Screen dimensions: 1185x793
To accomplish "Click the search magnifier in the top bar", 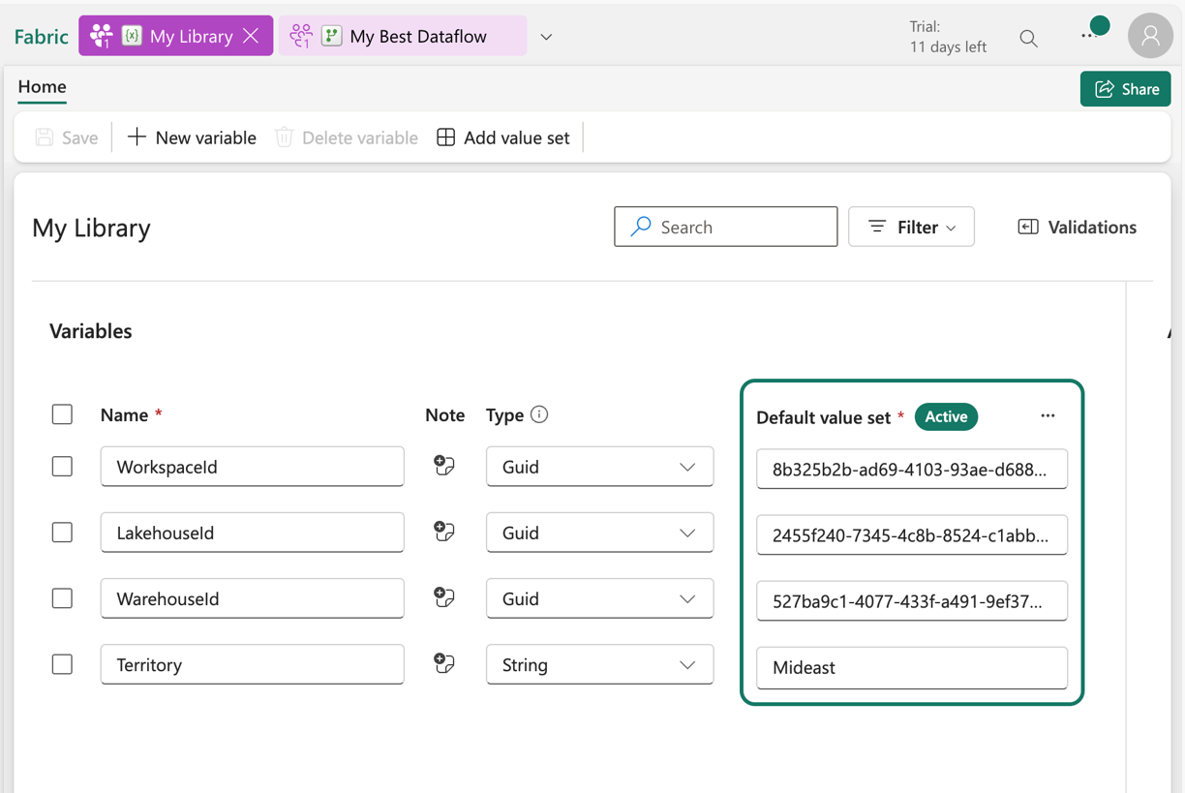I will point(1028,37).
